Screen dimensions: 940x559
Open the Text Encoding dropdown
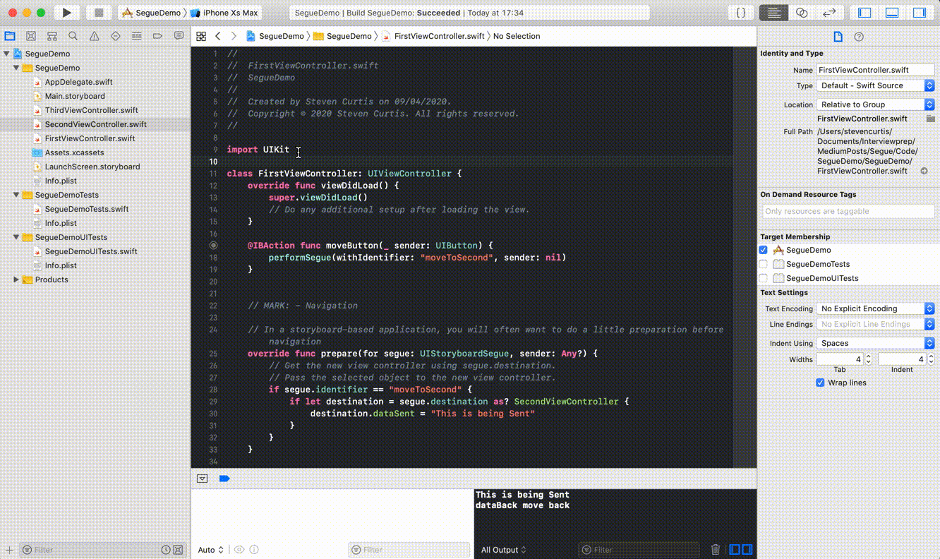875,308
